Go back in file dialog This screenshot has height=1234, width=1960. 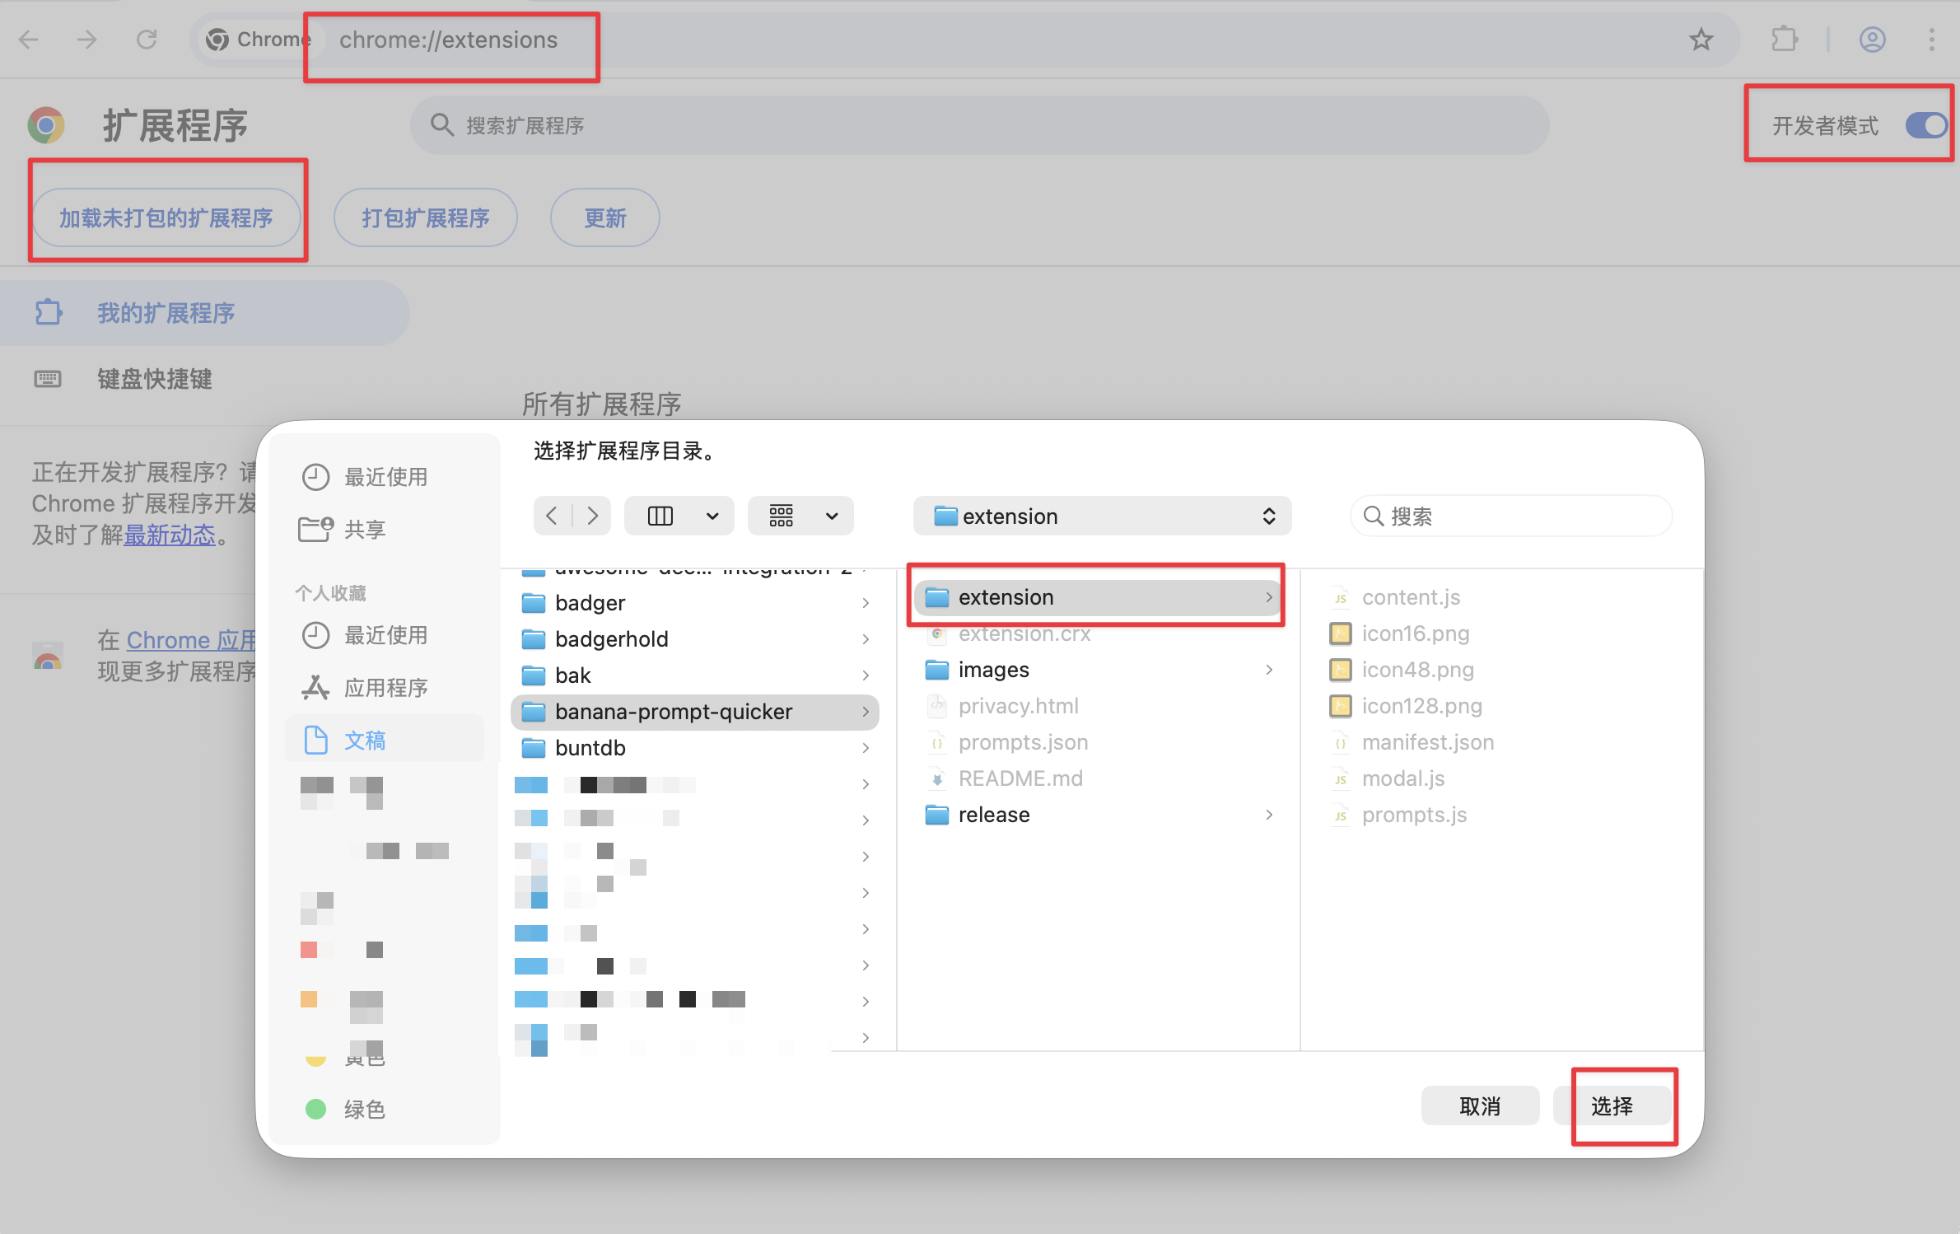tap(553, 517)
